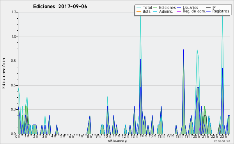Click the IP legend entry
234x144 pixels.
click(x=214, y=7)
